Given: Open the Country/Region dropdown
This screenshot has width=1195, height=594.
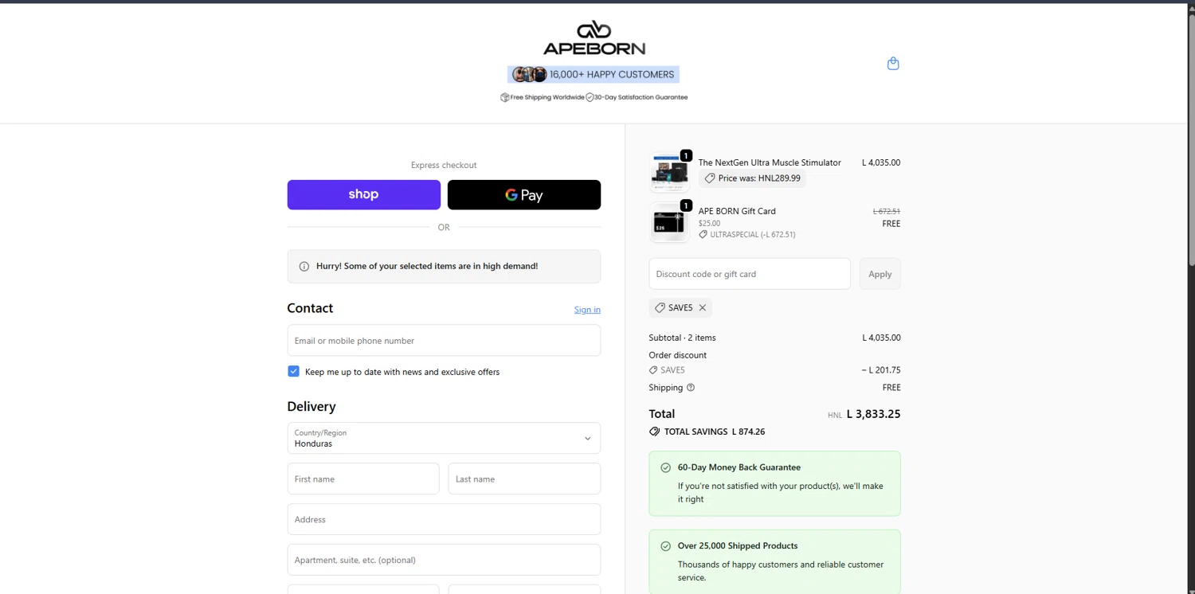Looking at the screenshot, I should (x=444, y=438).
